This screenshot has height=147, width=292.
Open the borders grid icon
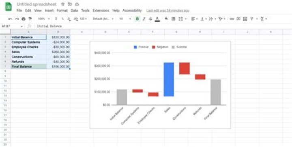click(173, 19)
